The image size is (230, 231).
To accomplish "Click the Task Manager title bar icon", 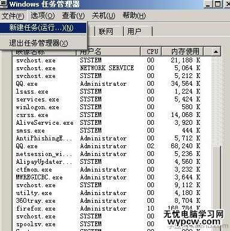I will (3, 4).
